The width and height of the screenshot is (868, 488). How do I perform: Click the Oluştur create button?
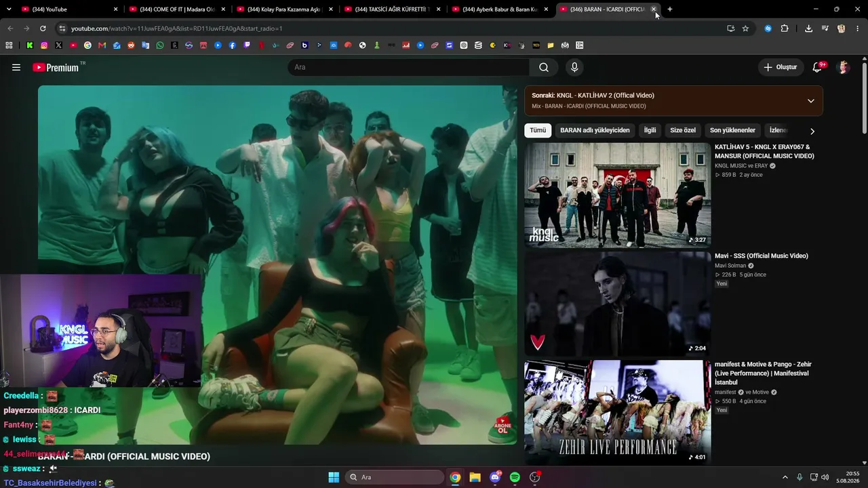pyautogui.click(x=780, y=67)
